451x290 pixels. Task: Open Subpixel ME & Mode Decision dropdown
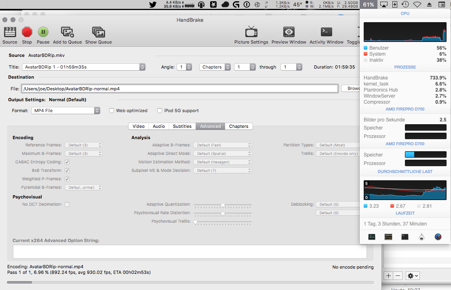223,171
